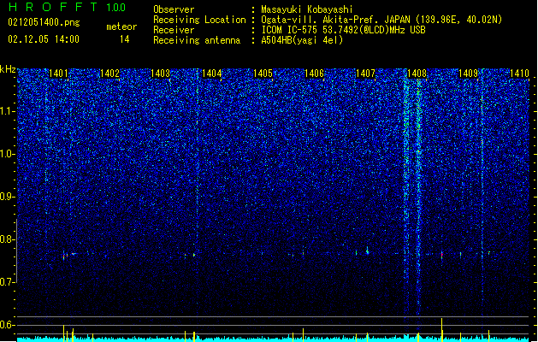Click the 1406 time marker

pos(314,74)
